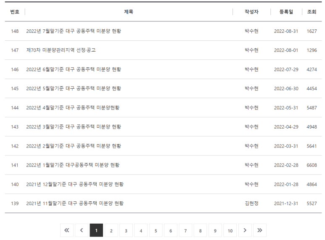The image size is (325, 240).
Task: Go to page 2
Action: point(111,230)
